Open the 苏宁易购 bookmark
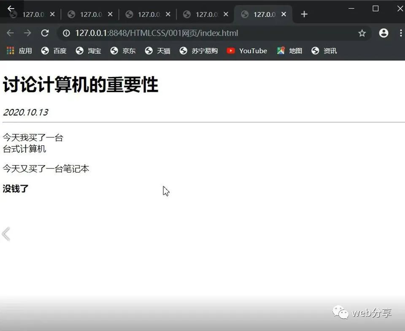 (x=199, y=51)
